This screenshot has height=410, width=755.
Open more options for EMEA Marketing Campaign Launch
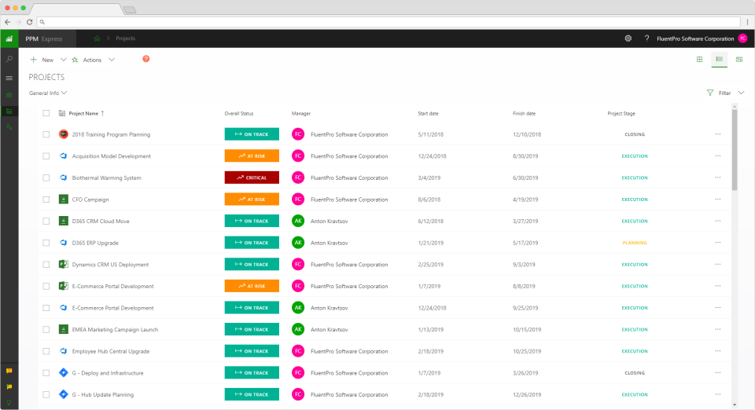point(718,329)
